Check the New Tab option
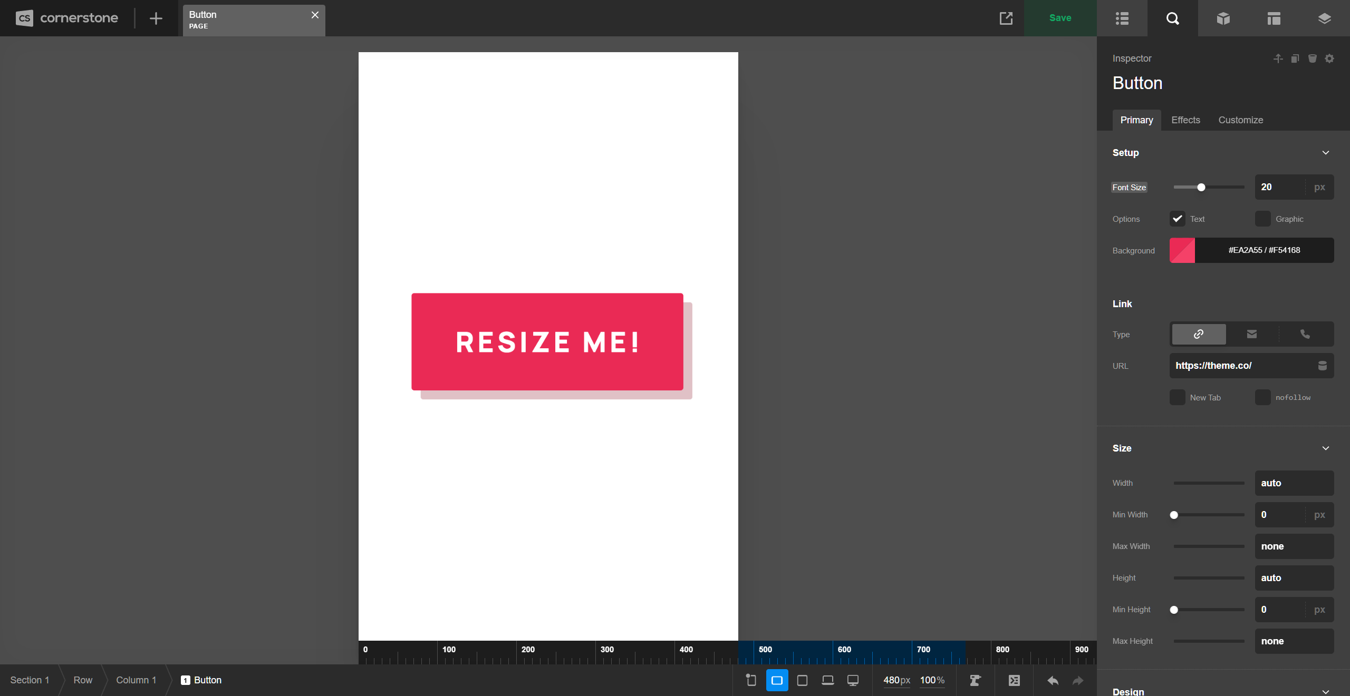Screen dimensions: 1350x696 pos(1177,397)
